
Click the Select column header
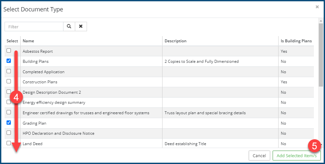[12, 41]
